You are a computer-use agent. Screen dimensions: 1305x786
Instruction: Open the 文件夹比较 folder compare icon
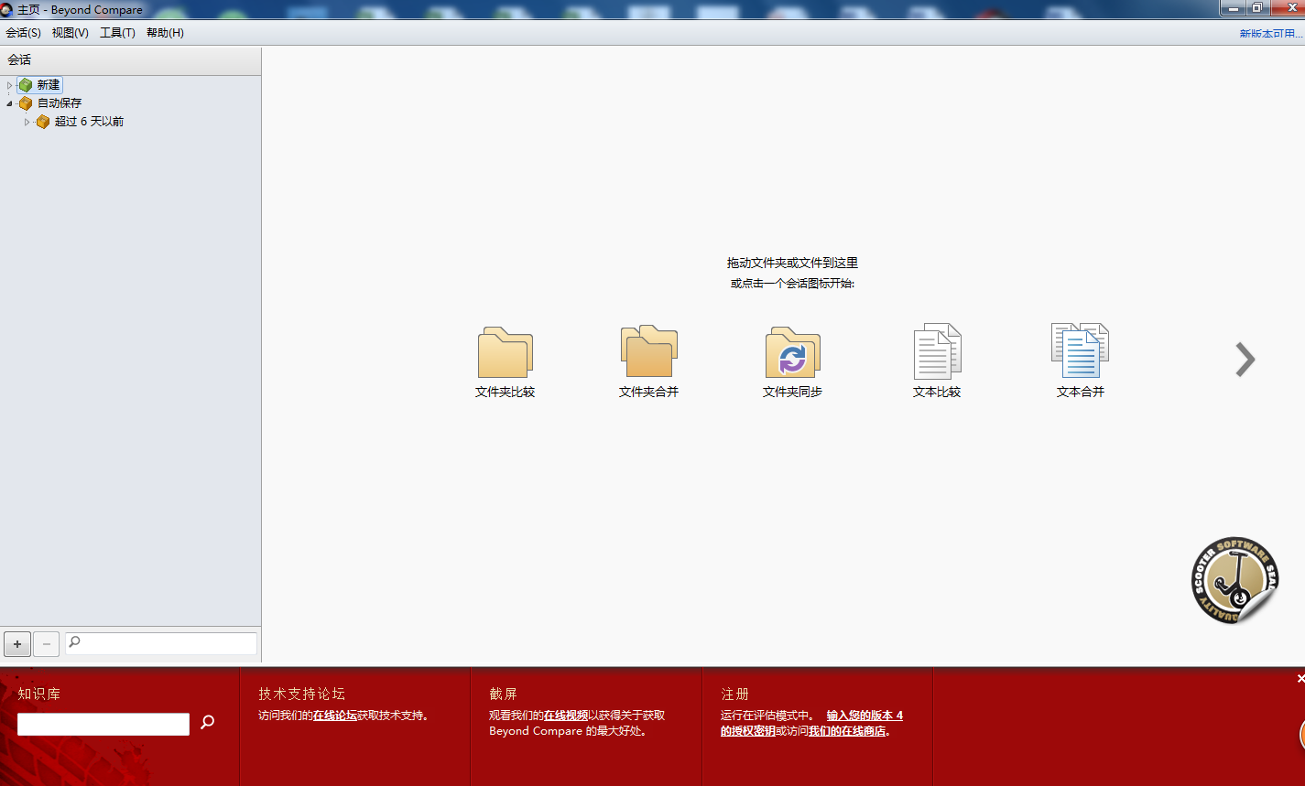coord(505,352)
